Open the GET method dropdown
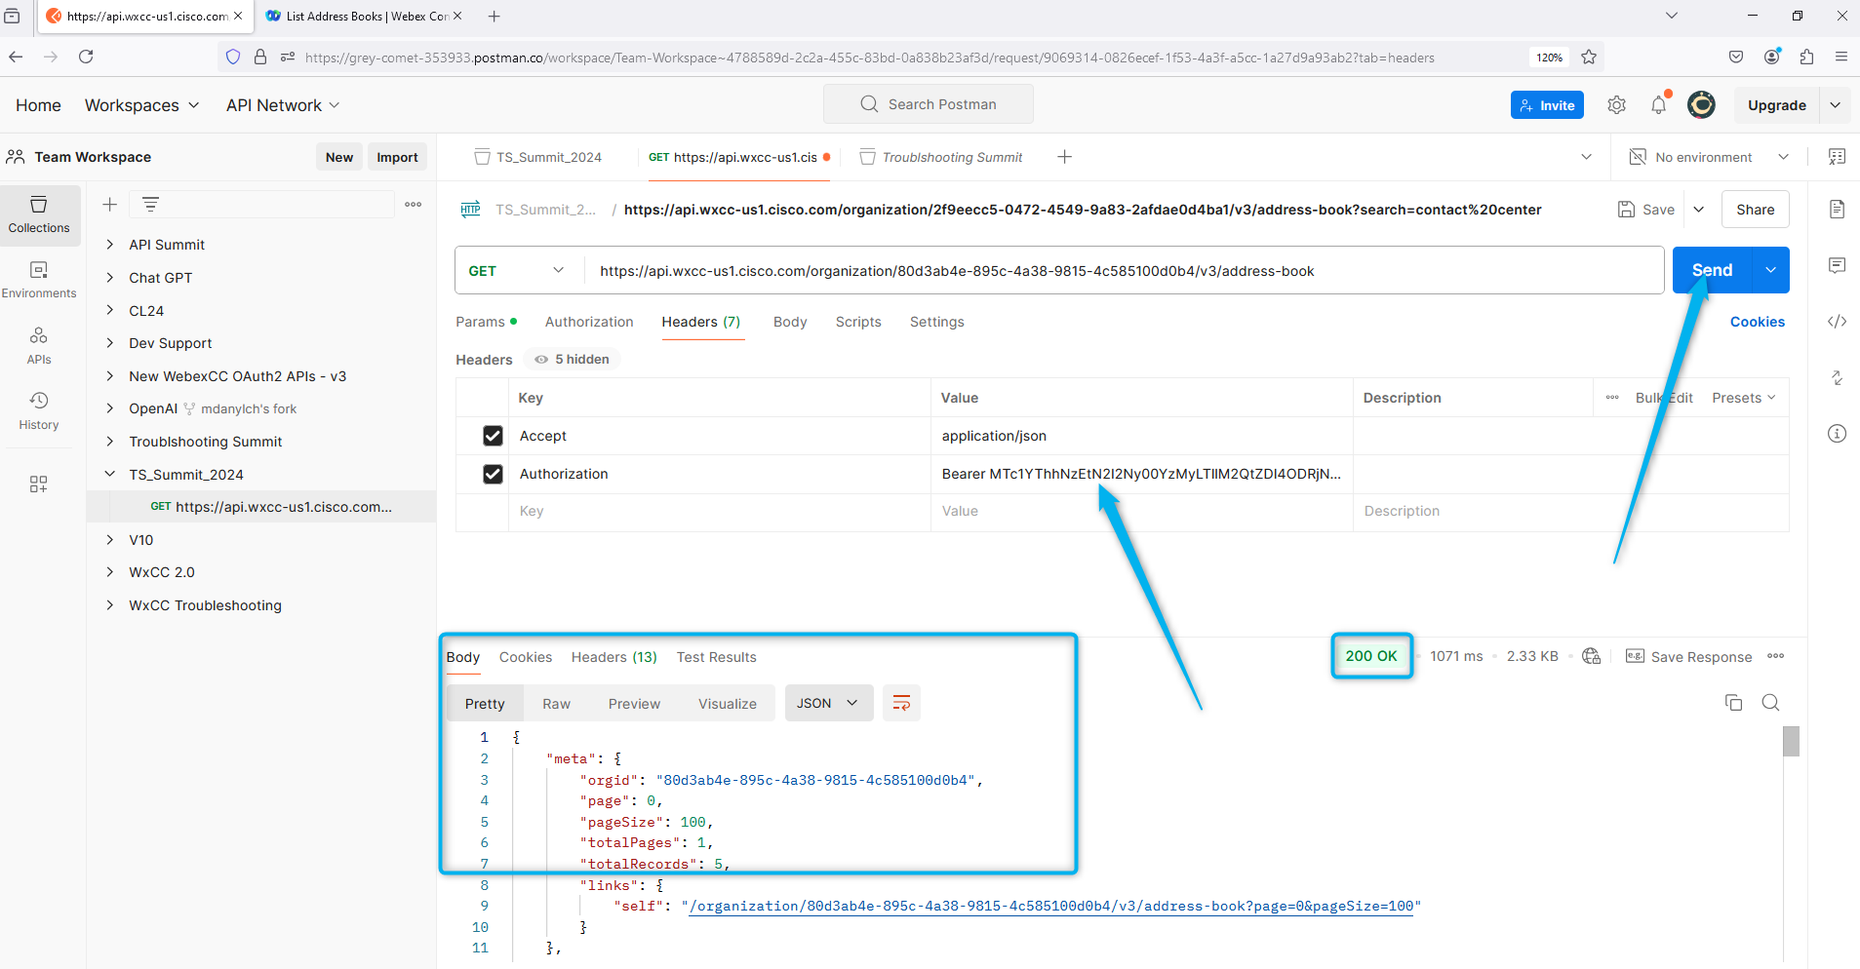The height and width of the screenshot is (969, 1860). coord(517,271)
